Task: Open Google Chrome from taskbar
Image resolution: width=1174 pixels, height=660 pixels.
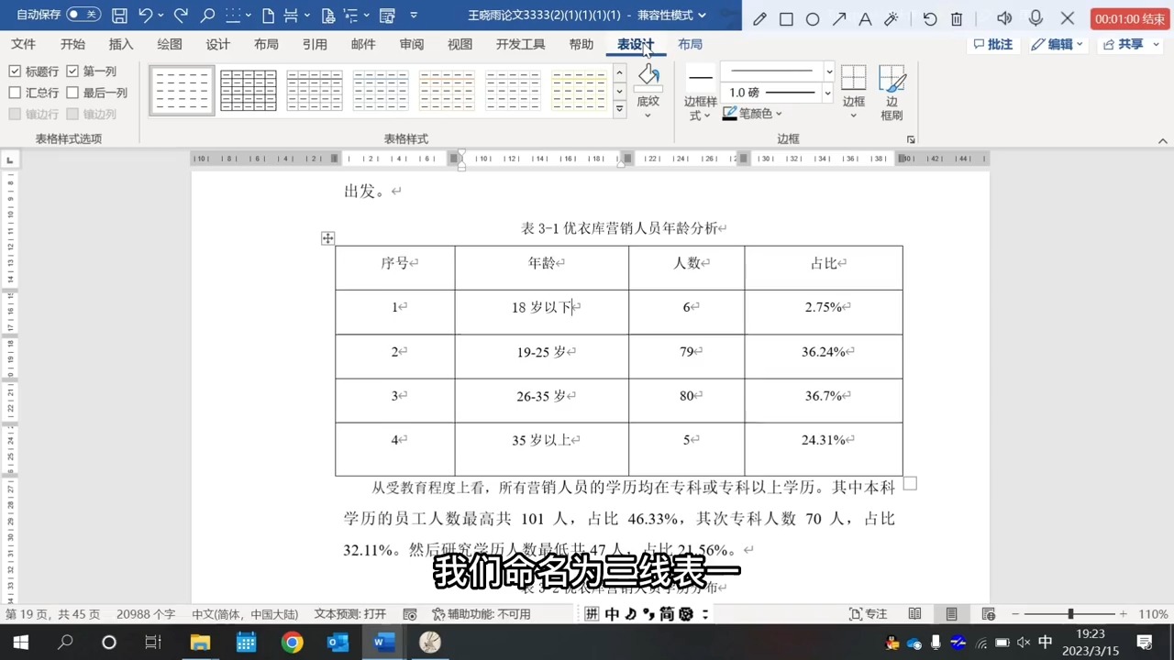Action: coord(292,643)
